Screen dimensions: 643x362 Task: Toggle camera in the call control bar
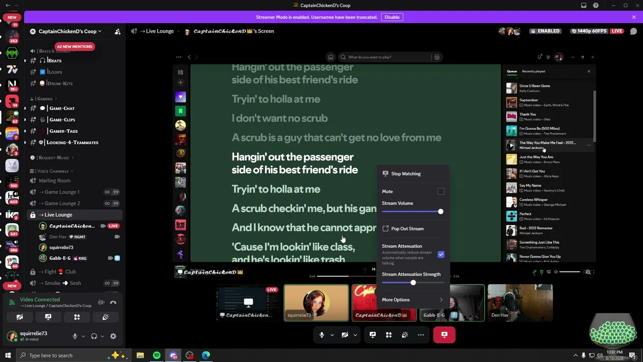pos(345,335)
